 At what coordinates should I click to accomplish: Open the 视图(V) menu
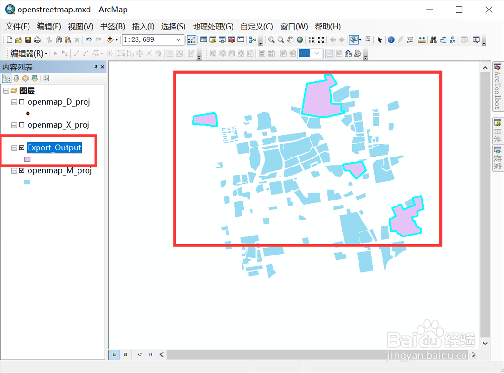pyautogui.click(x=81, y=26)
